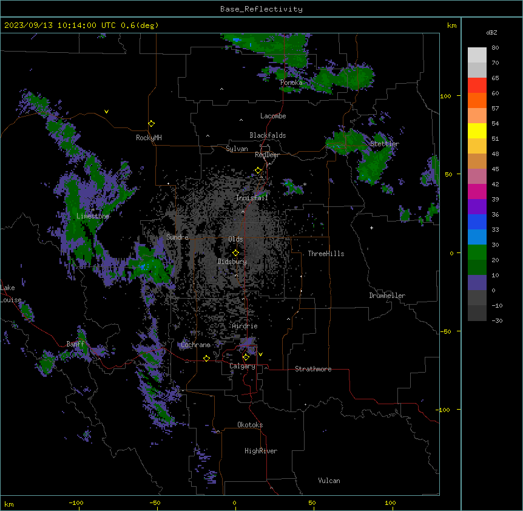
Task: Click the Ponoka city label
Action: 291,83
